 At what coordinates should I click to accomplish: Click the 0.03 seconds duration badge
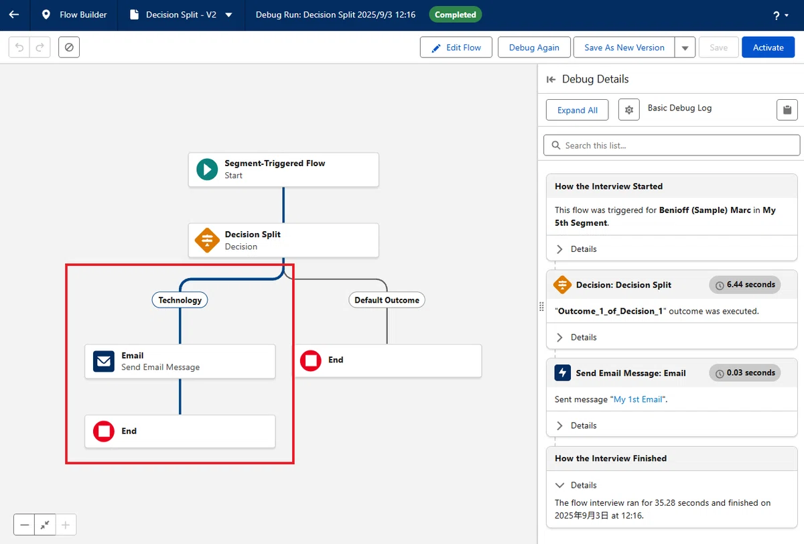click(745, 373)
